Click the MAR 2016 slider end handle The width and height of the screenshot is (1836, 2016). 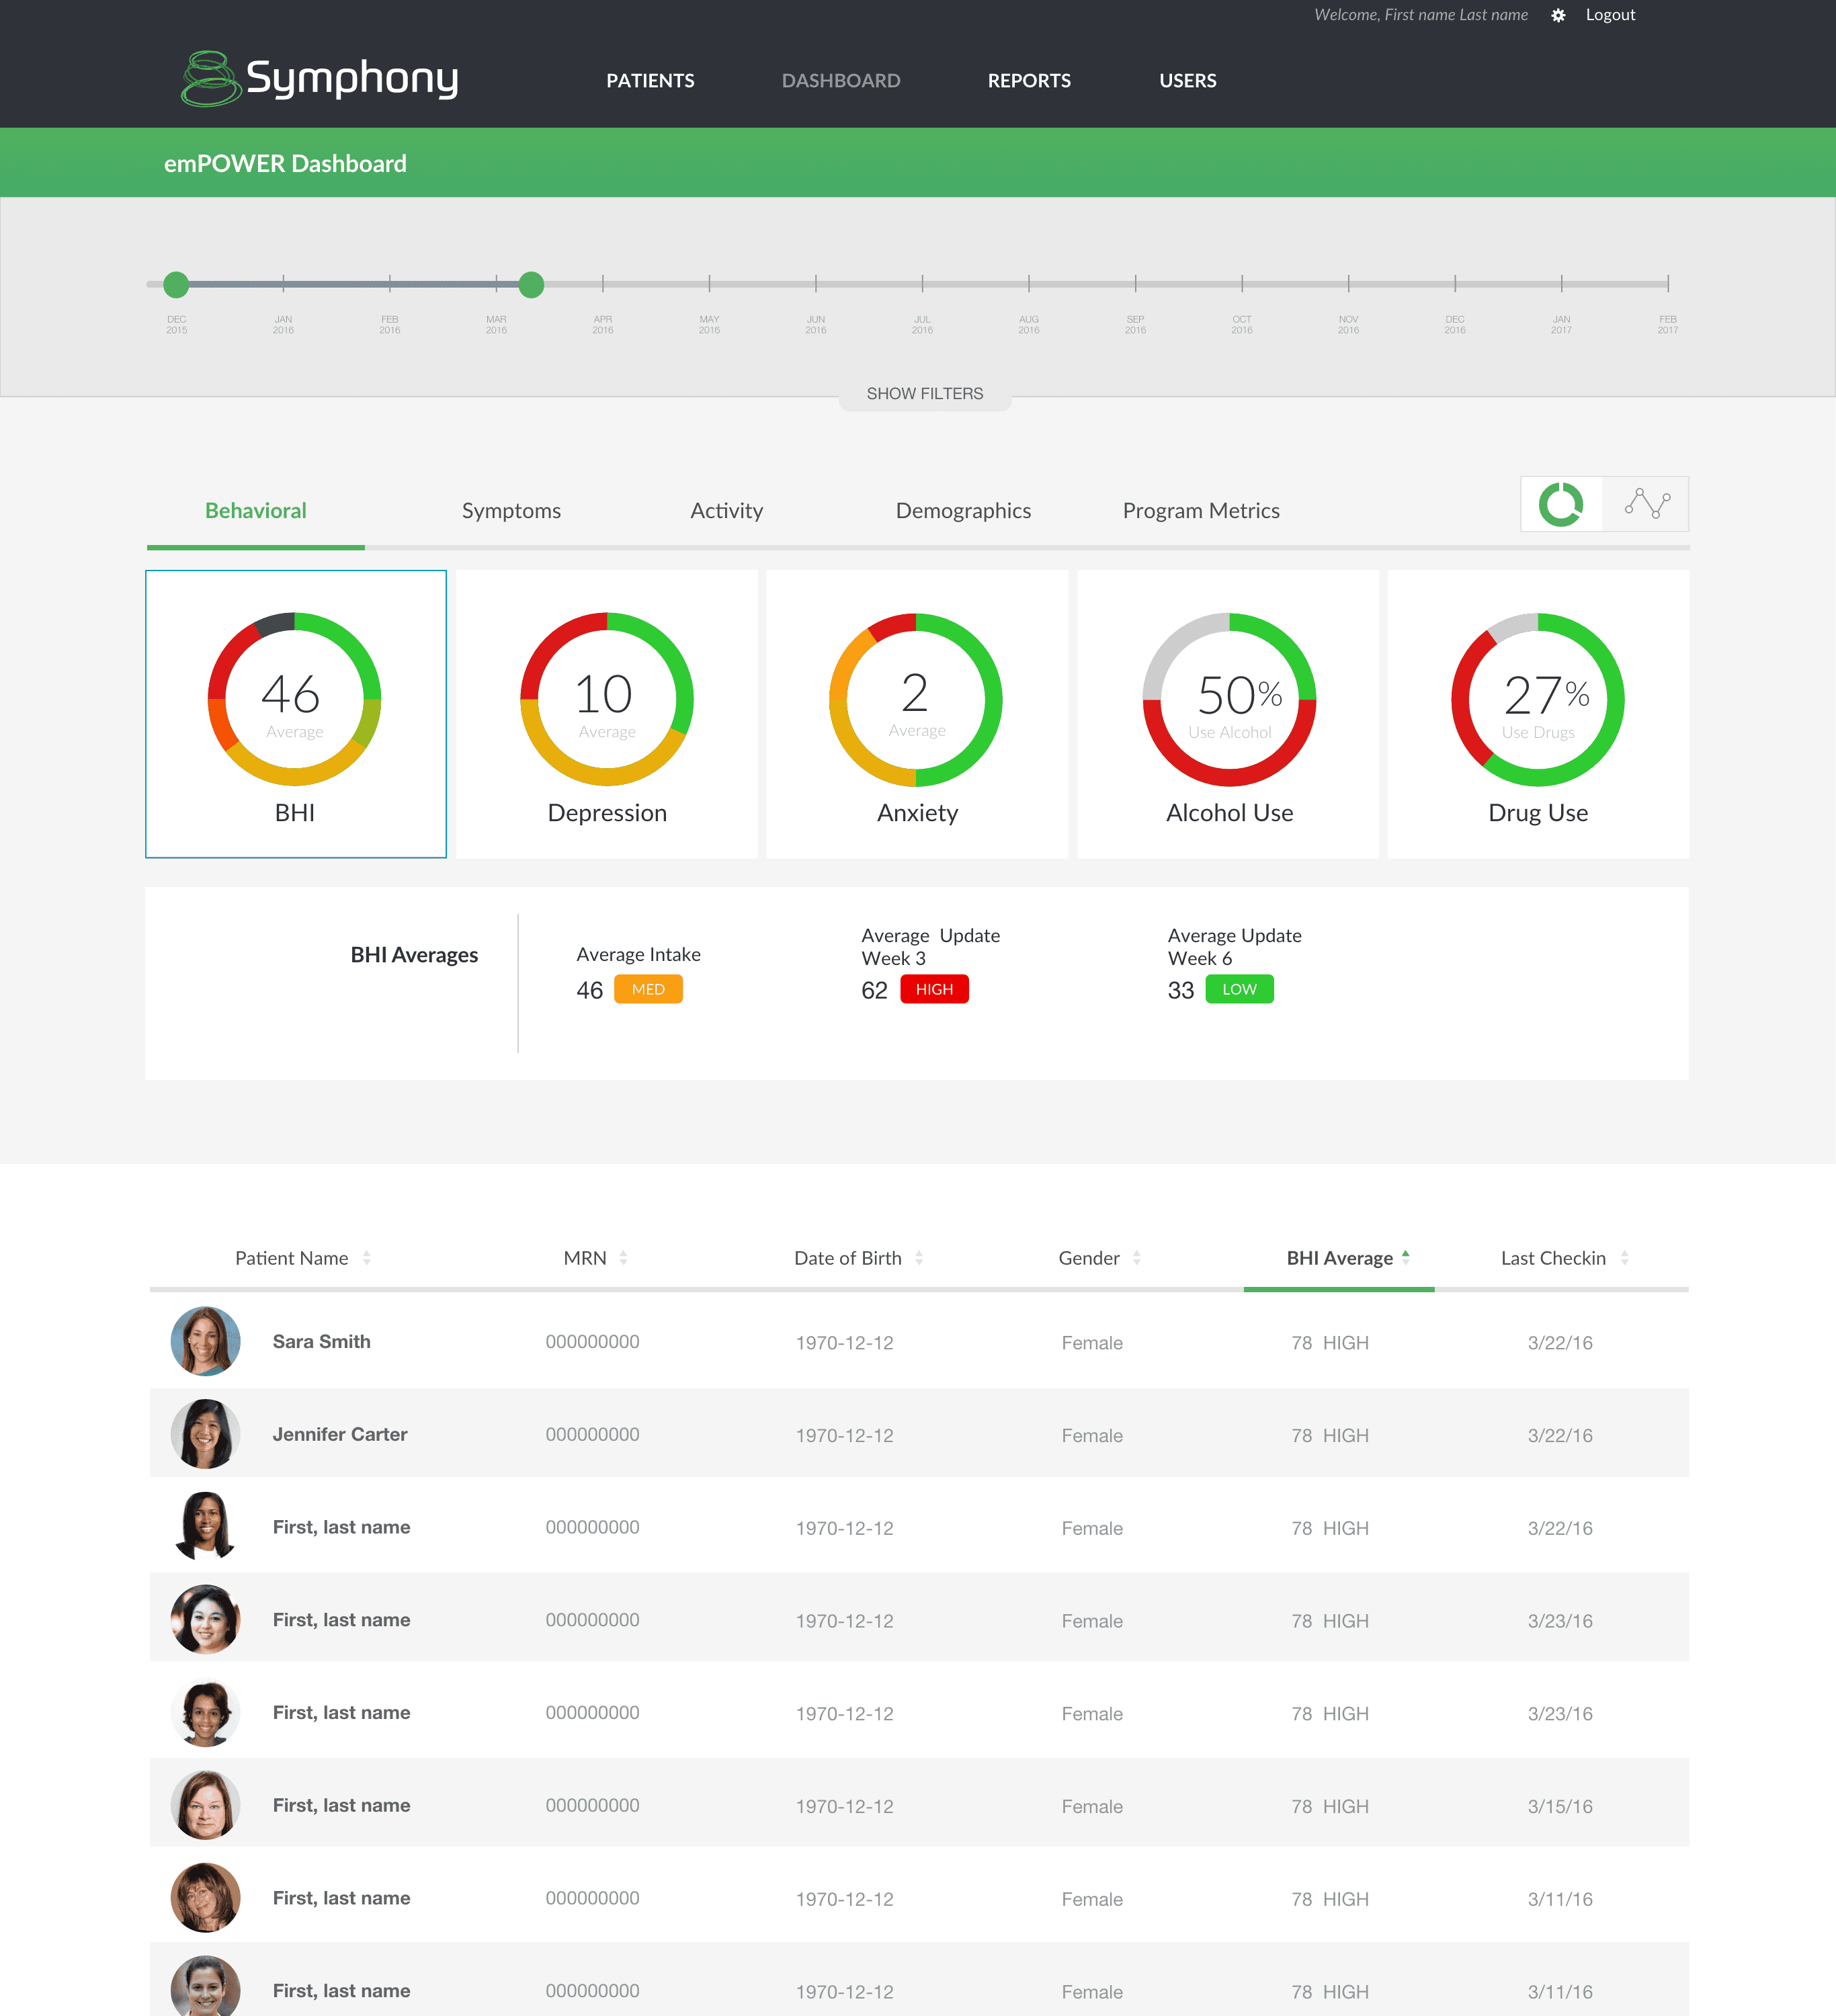(531, 285)
